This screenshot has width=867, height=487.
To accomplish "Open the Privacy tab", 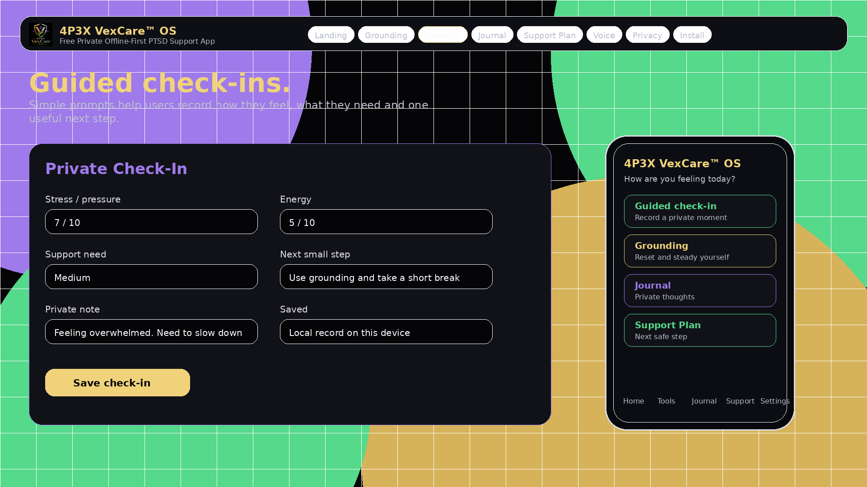I will coord(648,35).
